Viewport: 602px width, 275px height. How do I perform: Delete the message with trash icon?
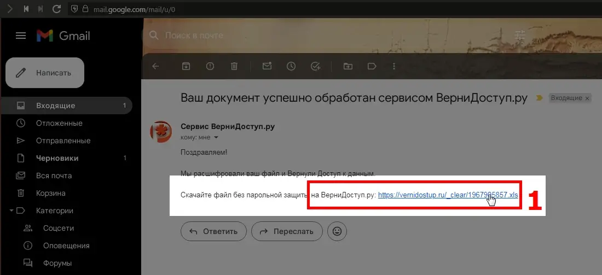click(x=234, y=66)
